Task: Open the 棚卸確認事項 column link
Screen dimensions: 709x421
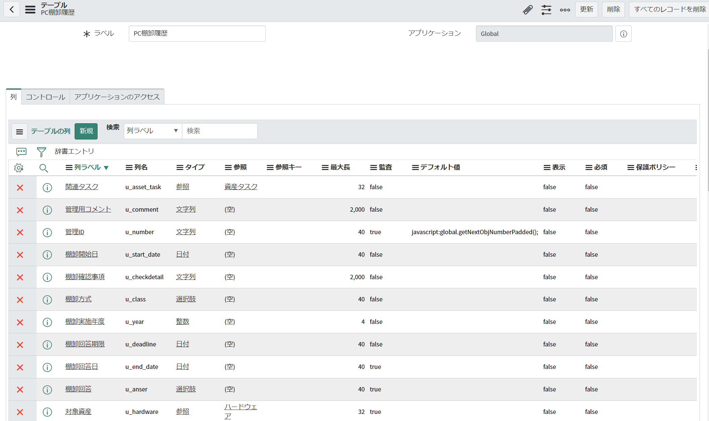Action: pos(85,277)
